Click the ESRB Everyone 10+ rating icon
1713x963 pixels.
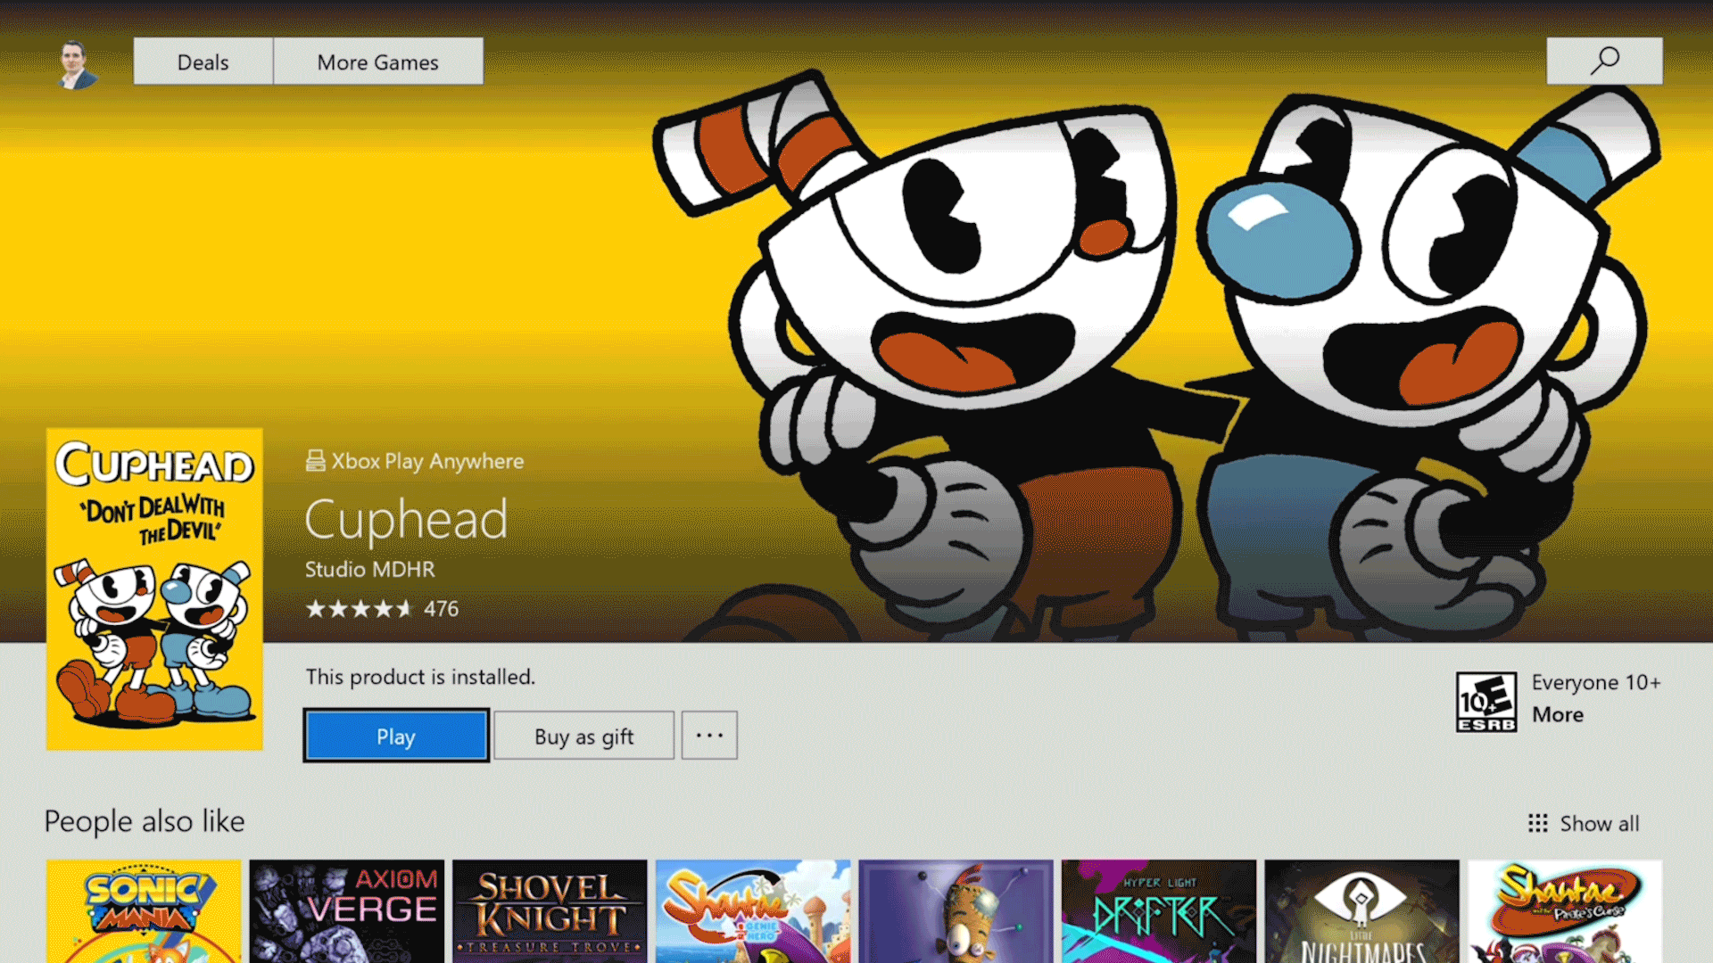[1486, 702]
